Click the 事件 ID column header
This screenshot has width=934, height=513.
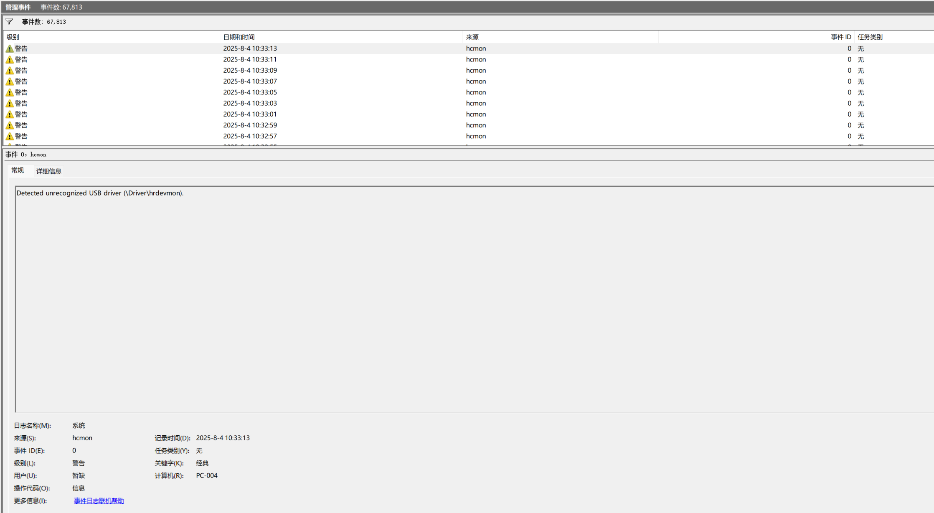(840, 37)
